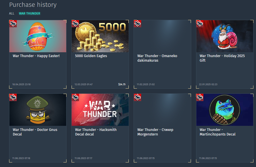256x167 pixels.
Task: Click the plane badge on Omaneko dakimakuras card
Action: pyautogui.click(x=138, y=24)
